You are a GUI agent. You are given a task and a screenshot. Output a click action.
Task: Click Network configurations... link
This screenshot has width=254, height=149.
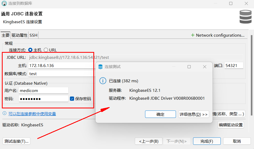220,35
